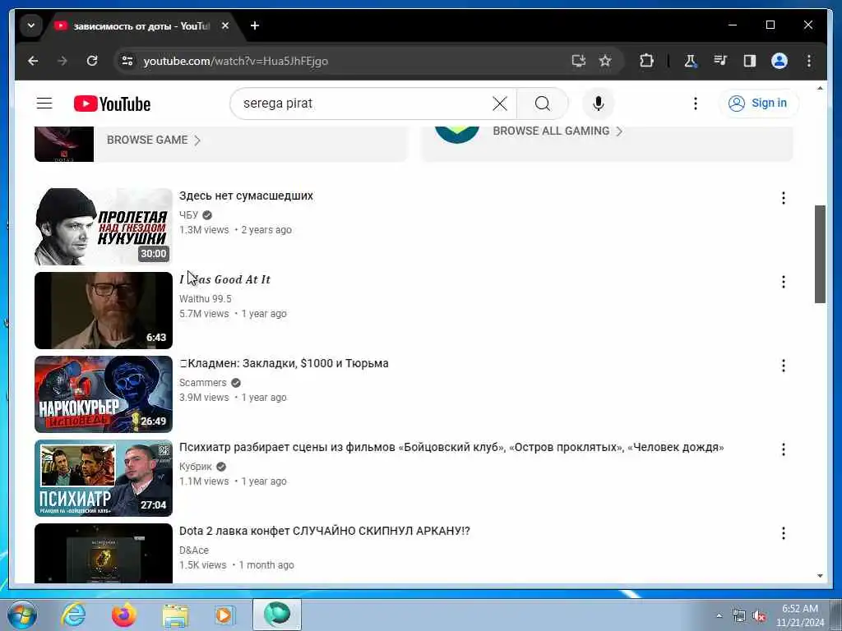Image resolution: width=842 pixels, height=631 pixels.
Task: Click the scrollbar down arrow
Action: click(820, 576)
